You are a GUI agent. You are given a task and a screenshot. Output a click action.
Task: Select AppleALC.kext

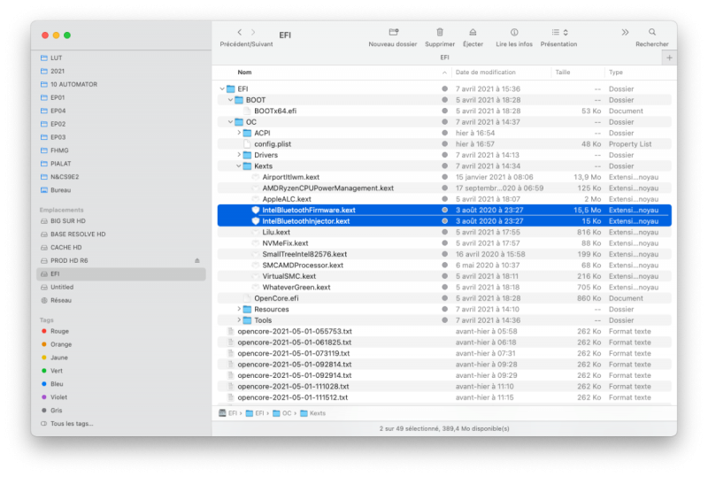click(x=444, y=199)
